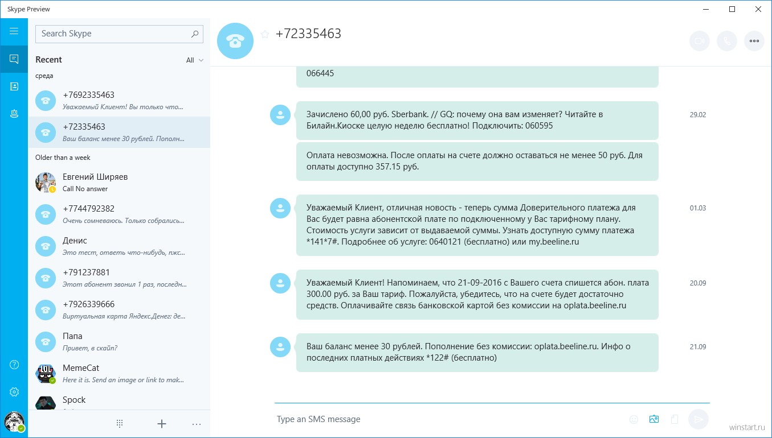Focus the Search Skype field
This screenshot has width=772, height=438.
(119, 34)
